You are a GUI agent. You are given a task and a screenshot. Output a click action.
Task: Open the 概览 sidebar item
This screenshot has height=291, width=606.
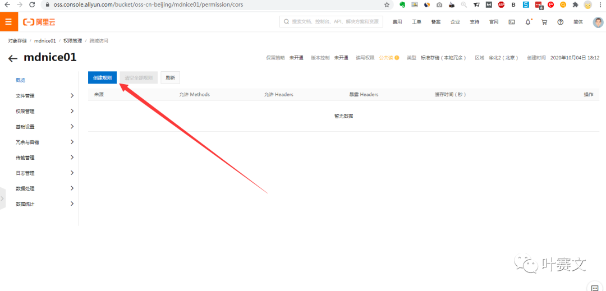tap(21, 80)
